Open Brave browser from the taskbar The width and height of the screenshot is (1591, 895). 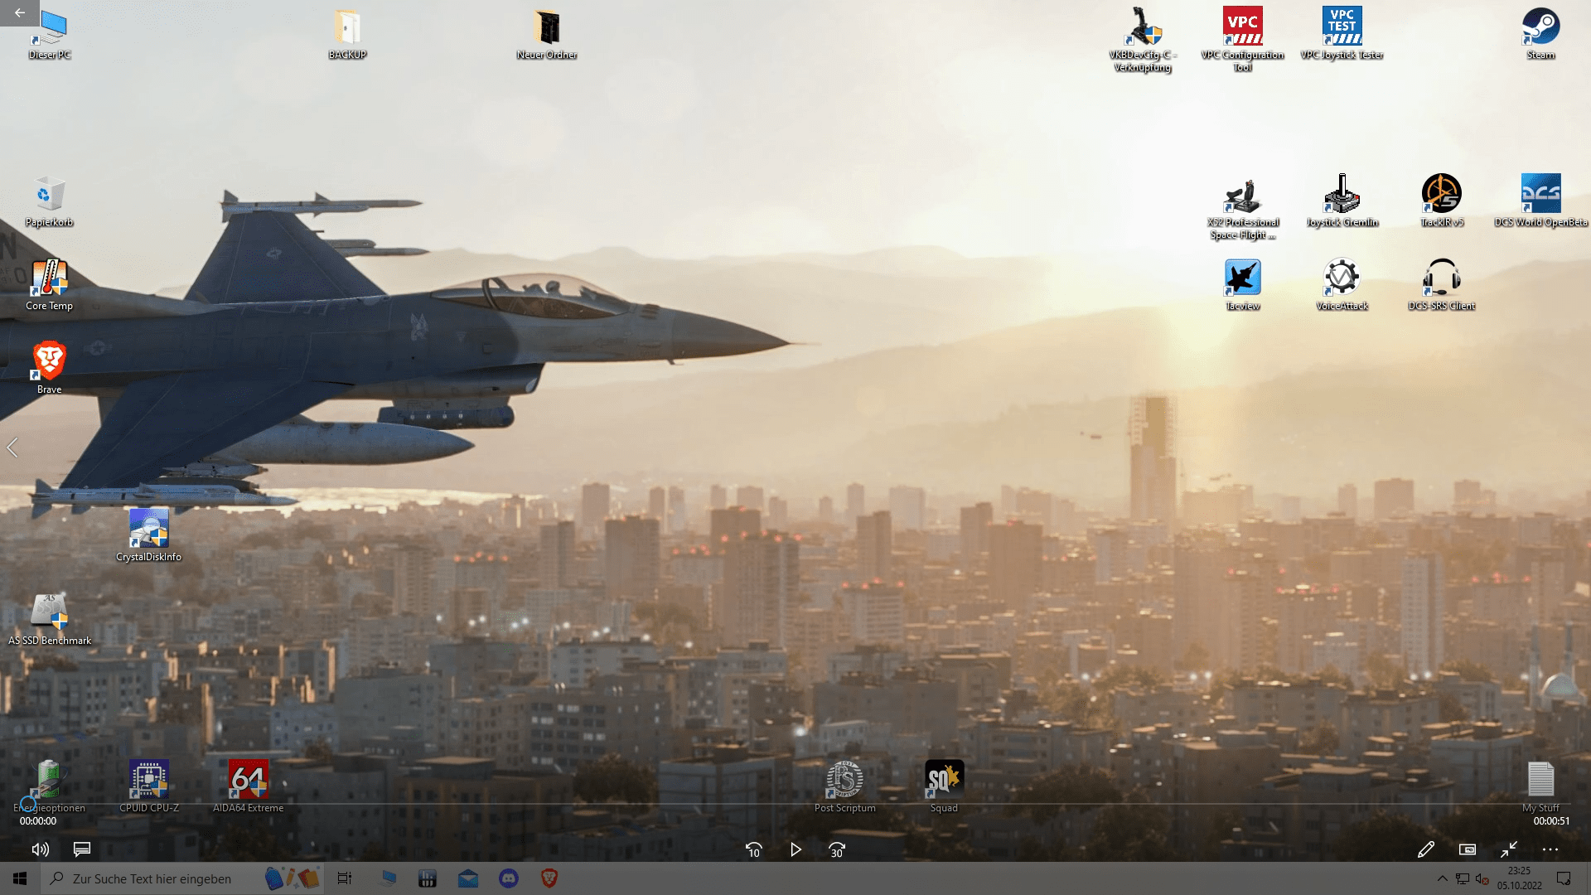tap(549, 878)
